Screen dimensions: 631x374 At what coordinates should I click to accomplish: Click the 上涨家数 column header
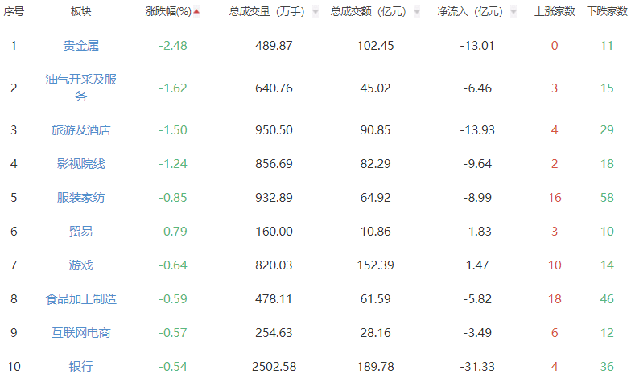click(555, 11)
